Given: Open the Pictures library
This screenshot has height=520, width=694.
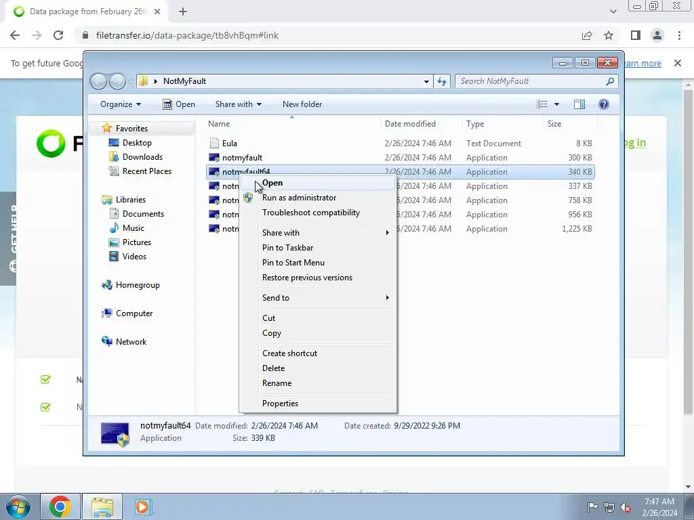Looking at the screenshot, I should (x=130, y=242).
